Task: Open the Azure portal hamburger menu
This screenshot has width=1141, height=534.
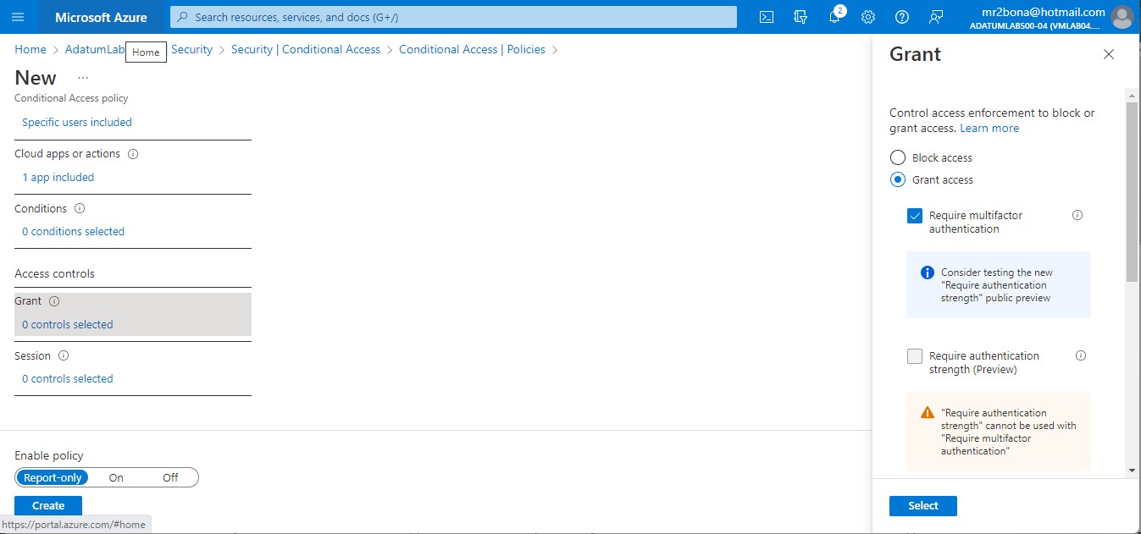Action: point(19,17)
